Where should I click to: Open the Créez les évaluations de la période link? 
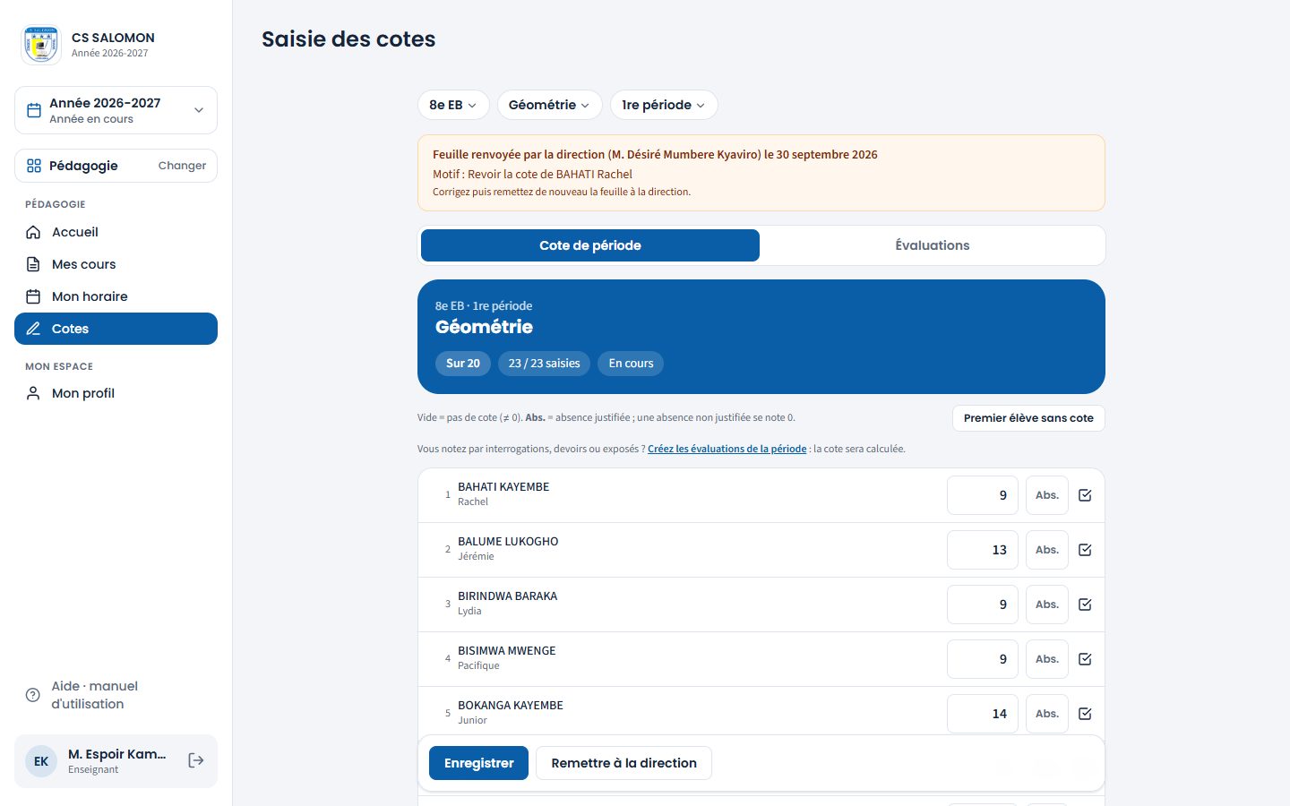727,449
